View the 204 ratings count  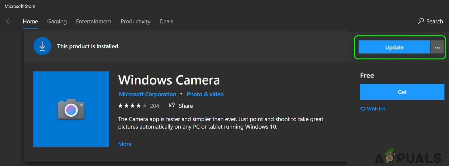click(155, 106)
